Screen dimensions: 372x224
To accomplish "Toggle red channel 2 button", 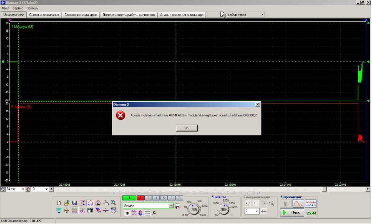I will coord(140,198).
